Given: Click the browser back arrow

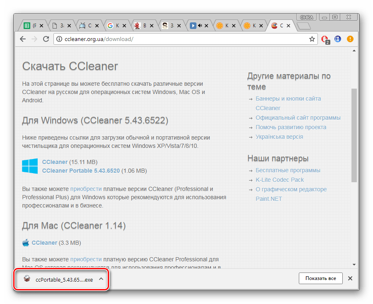Looking at the screenshot, I should (x=23, y=39).
